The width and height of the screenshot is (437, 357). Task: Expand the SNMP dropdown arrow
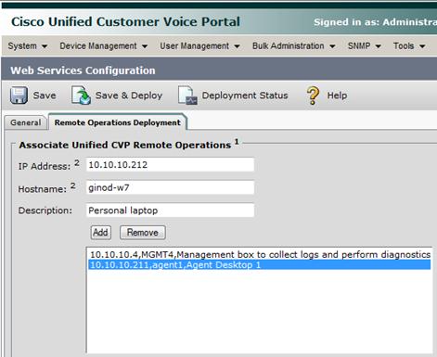[378, 46]
